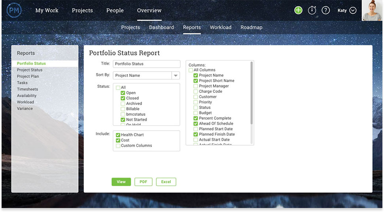Open Workload report in sidebar
384x212 pixels.
click(x=25, y=102)
